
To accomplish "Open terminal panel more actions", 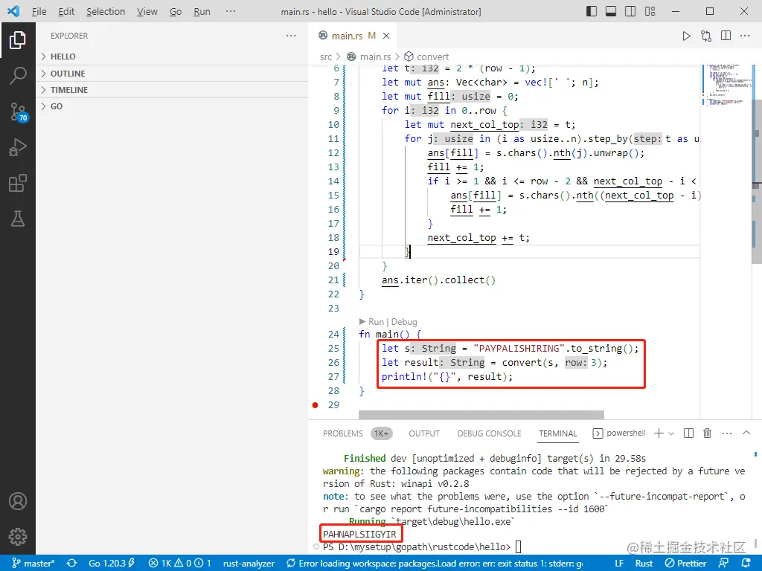I will pyautogui.click(x=727, y=433).
